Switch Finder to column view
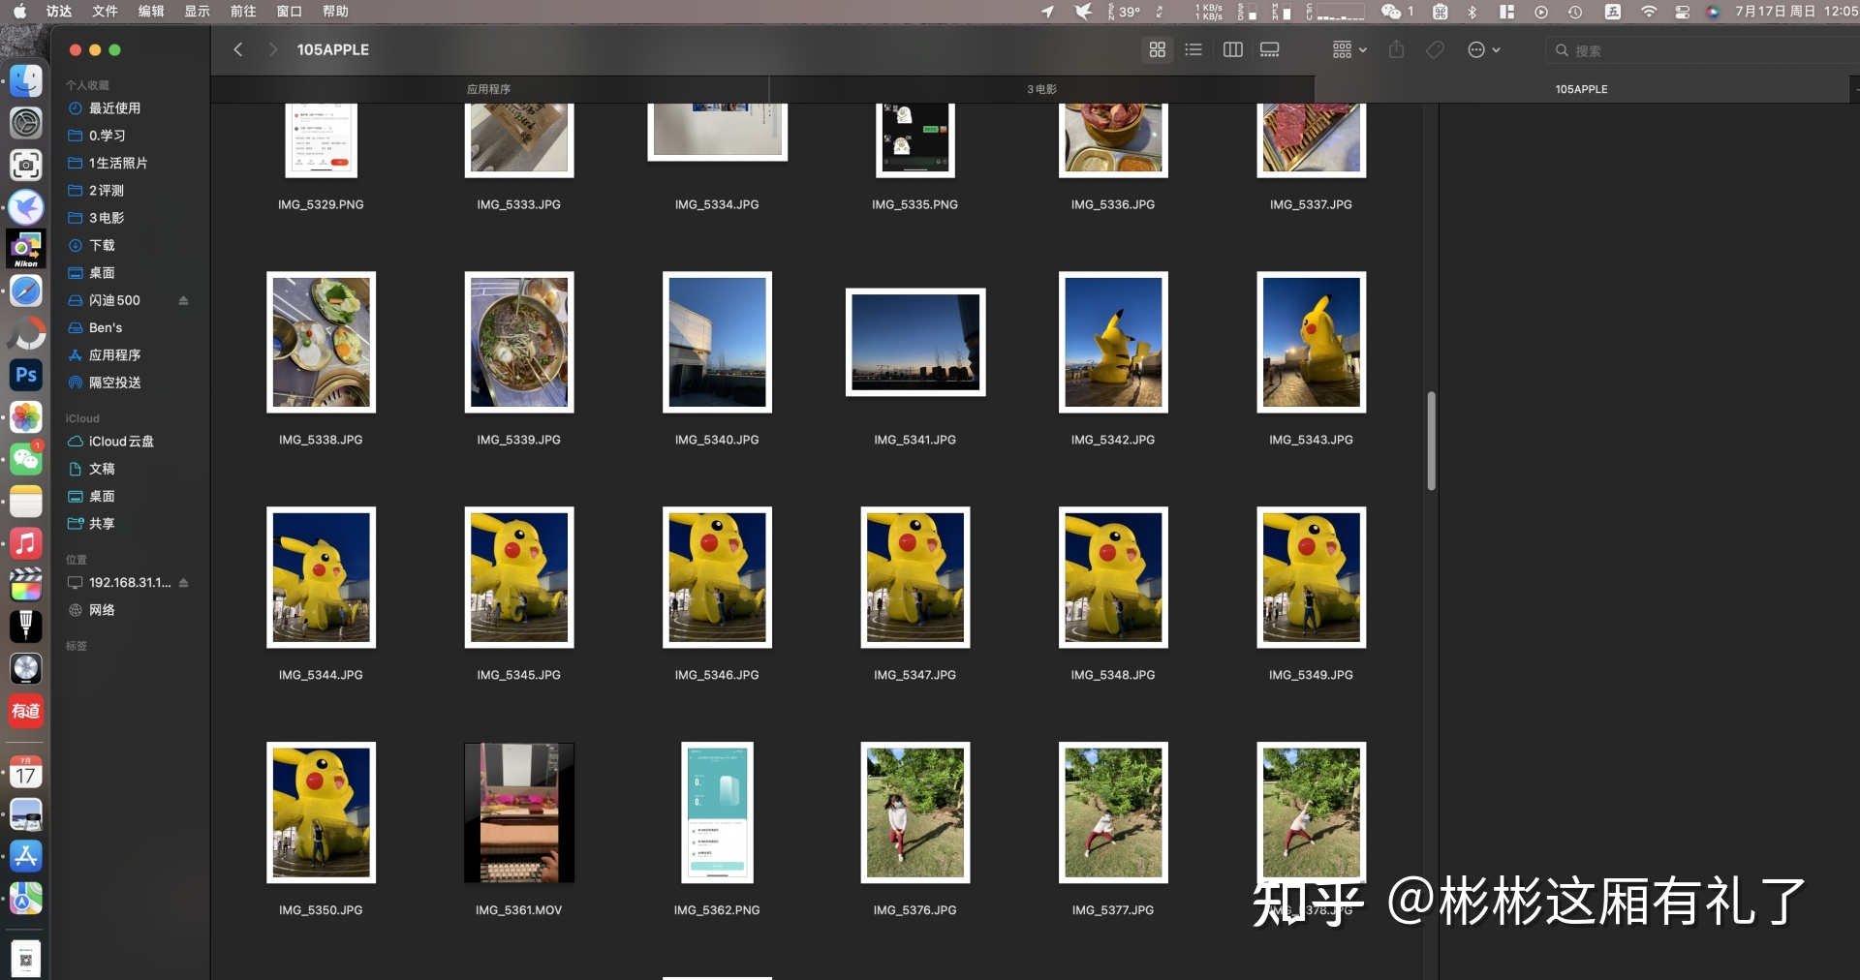This screenshot has height=980, width=1860. (x=1232, y=49)
